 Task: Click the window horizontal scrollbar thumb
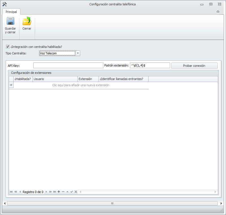(x=112, y=203)
